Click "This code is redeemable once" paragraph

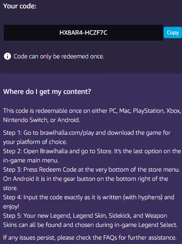(x=92, y=115)
